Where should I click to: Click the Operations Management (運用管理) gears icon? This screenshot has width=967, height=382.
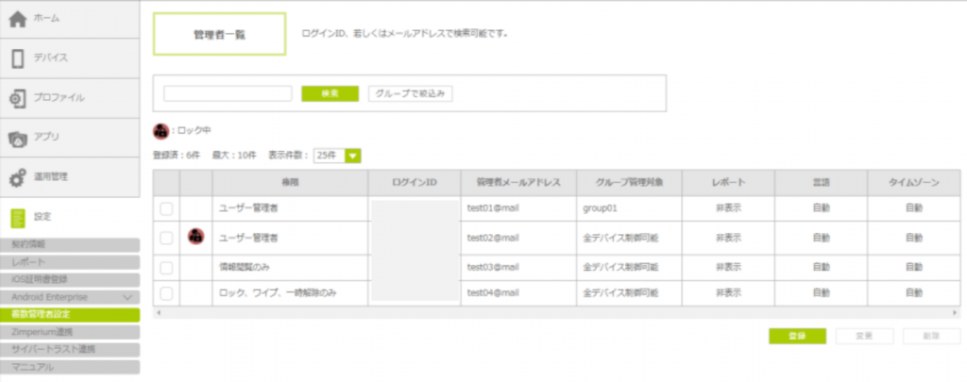(x=18, y=177)
